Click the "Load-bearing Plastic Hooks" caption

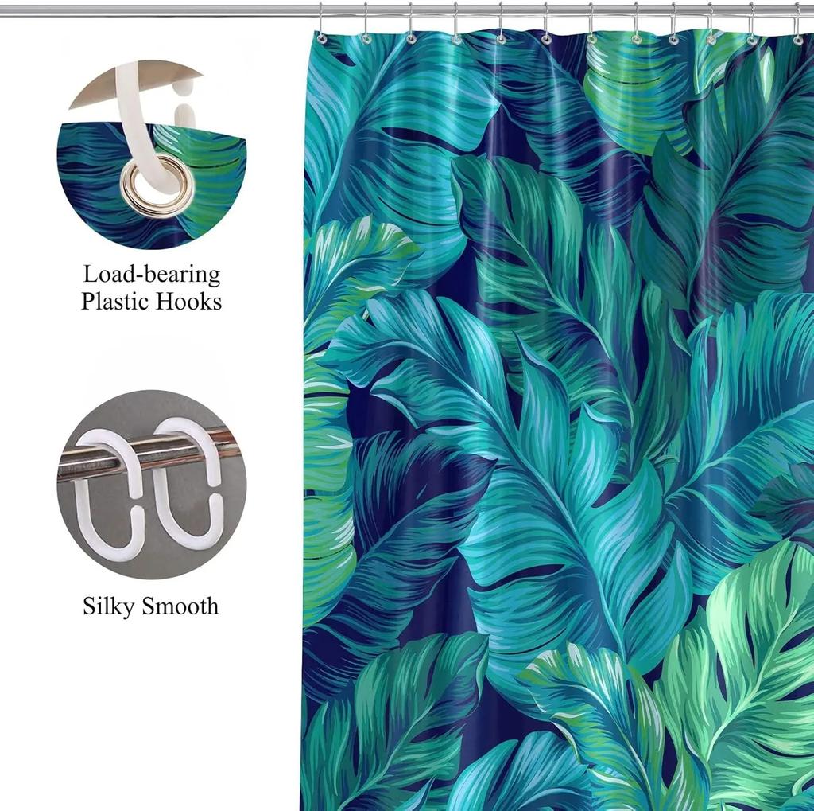pos(151,288)
